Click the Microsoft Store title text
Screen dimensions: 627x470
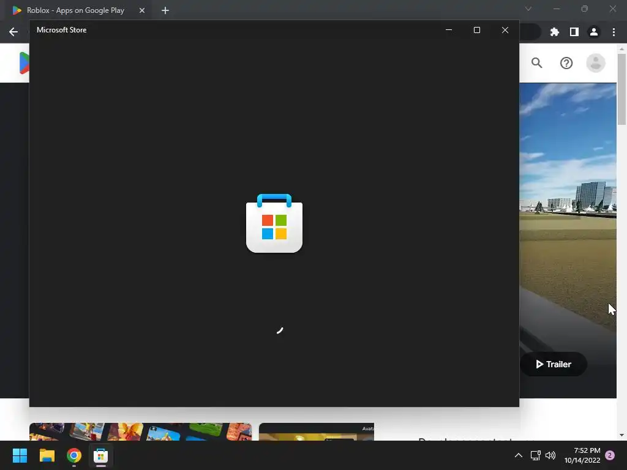(62, 30)
